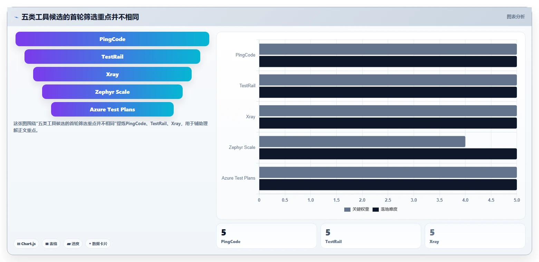Click the 0.5 tick on the x-axis
Image resolution: width=539 pixels, height=262 pixels.
[x=285, y=200]
